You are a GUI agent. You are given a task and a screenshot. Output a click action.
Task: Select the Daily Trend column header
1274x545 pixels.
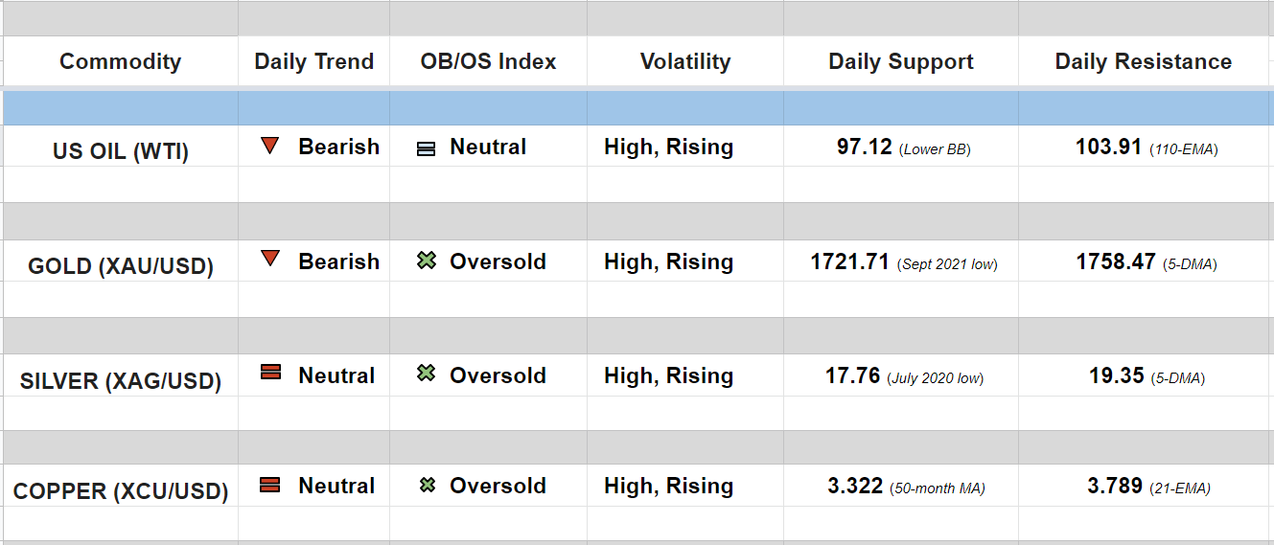pos(313,62)
